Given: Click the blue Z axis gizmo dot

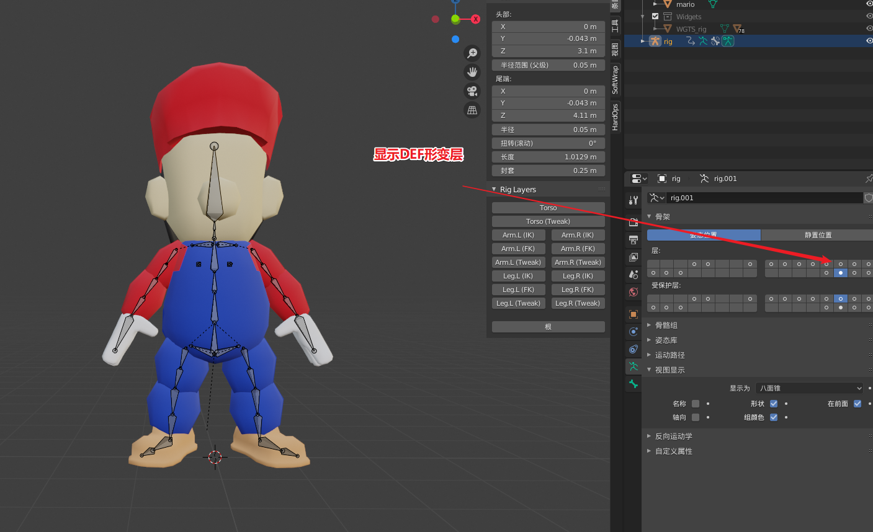Looking at the screenshot, I should 455,39.
